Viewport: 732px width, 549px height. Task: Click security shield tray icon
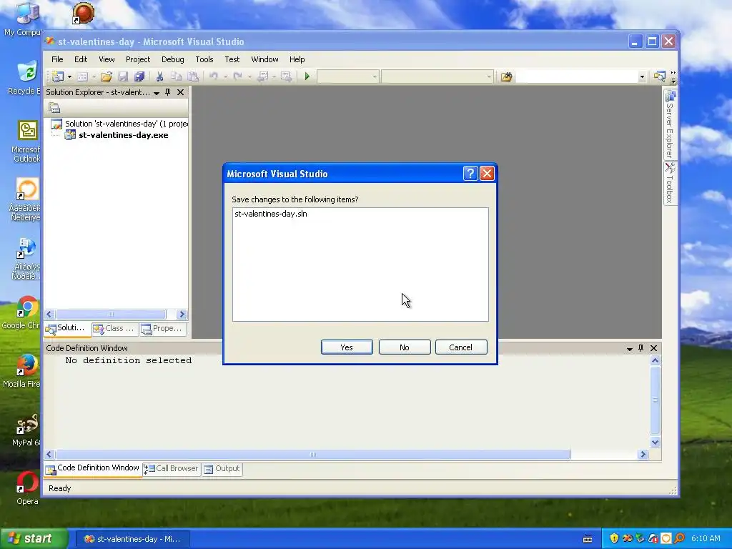click(614, 539)
